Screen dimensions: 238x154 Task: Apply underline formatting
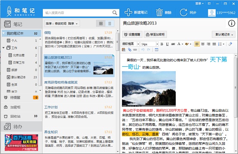click(167, 44)
